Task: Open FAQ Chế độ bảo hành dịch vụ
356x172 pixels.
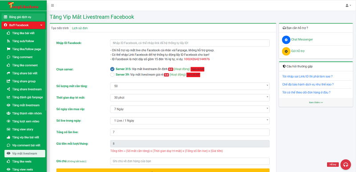Action: click(308, 84)
